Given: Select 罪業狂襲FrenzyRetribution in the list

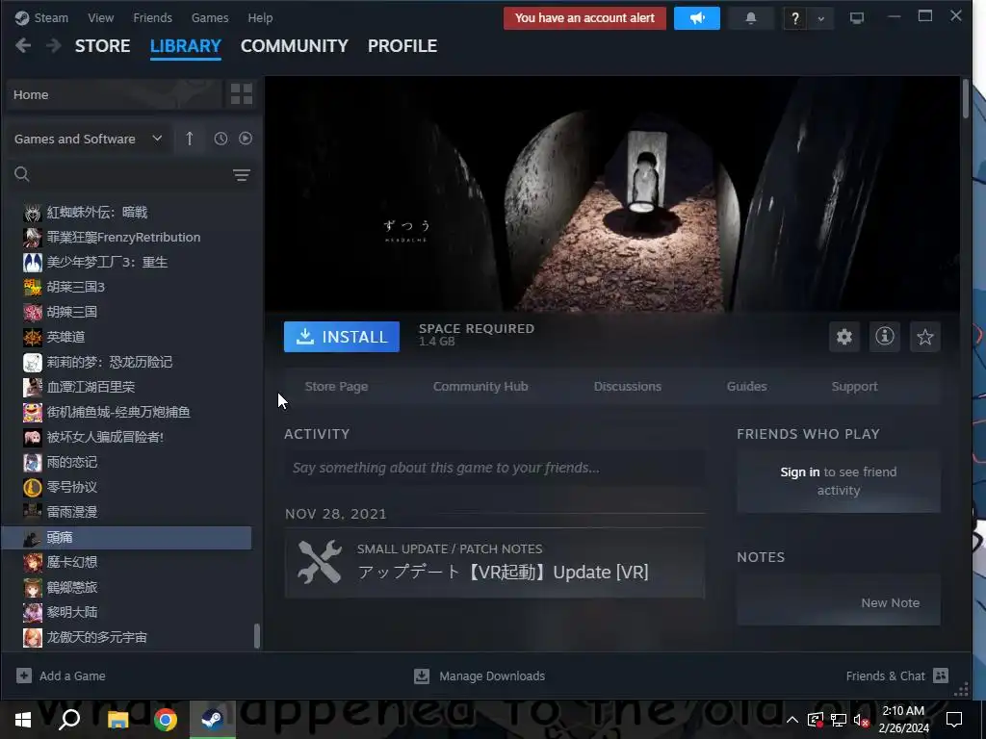Looking at the screenshot, I should coord(126,238).
